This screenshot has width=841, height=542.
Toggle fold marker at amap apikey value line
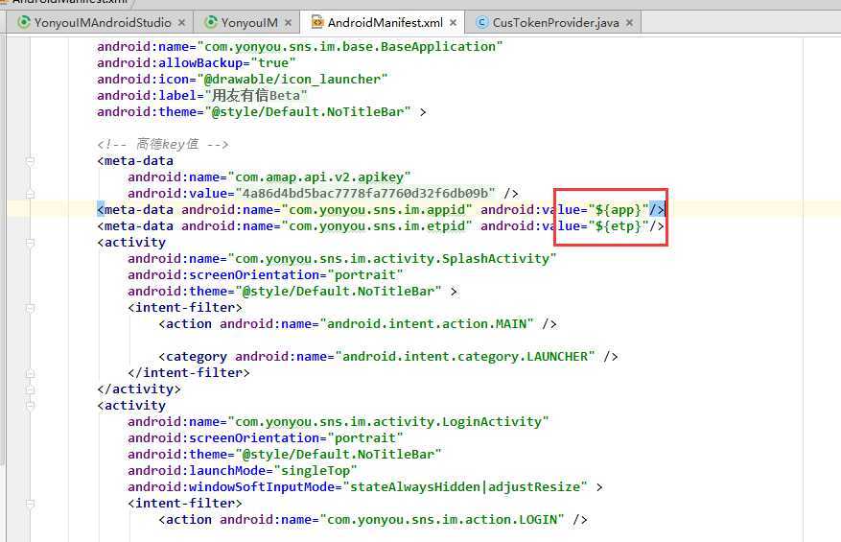point(30,194)
